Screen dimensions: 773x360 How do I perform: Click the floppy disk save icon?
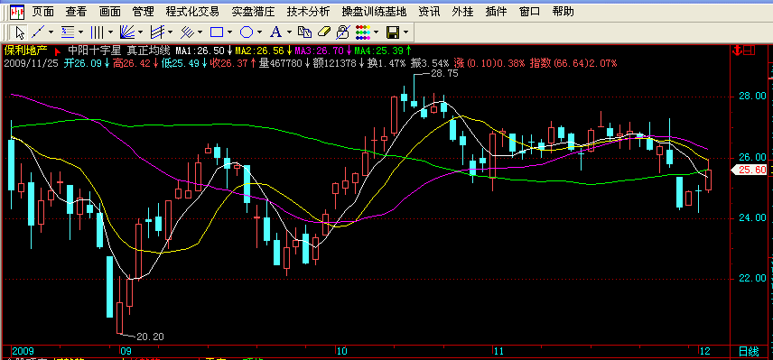click(x=393, y=33)
